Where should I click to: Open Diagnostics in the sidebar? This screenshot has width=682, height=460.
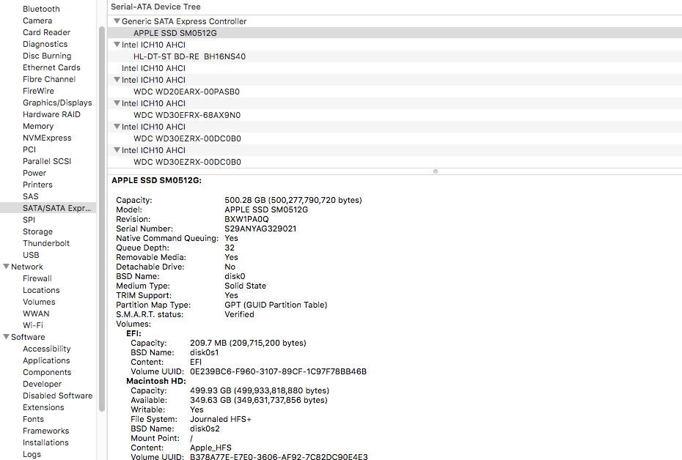tap(45, 44)
